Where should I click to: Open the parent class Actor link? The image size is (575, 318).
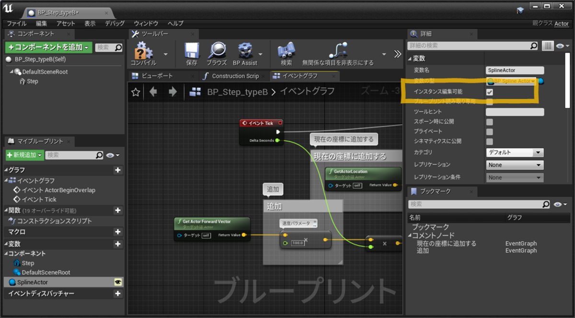562,24
